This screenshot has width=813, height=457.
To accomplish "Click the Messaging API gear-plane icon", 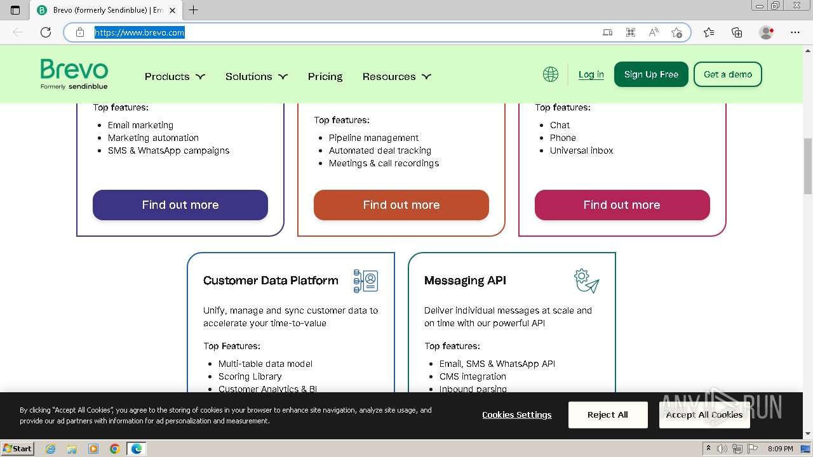I will [x=587, y=281].
